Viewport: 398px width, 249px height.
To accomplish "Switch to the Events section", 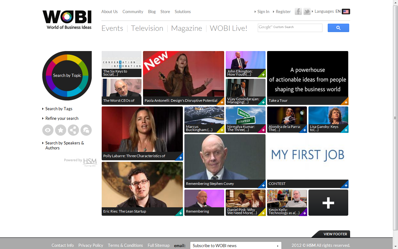I will click(x=112, y=28).
